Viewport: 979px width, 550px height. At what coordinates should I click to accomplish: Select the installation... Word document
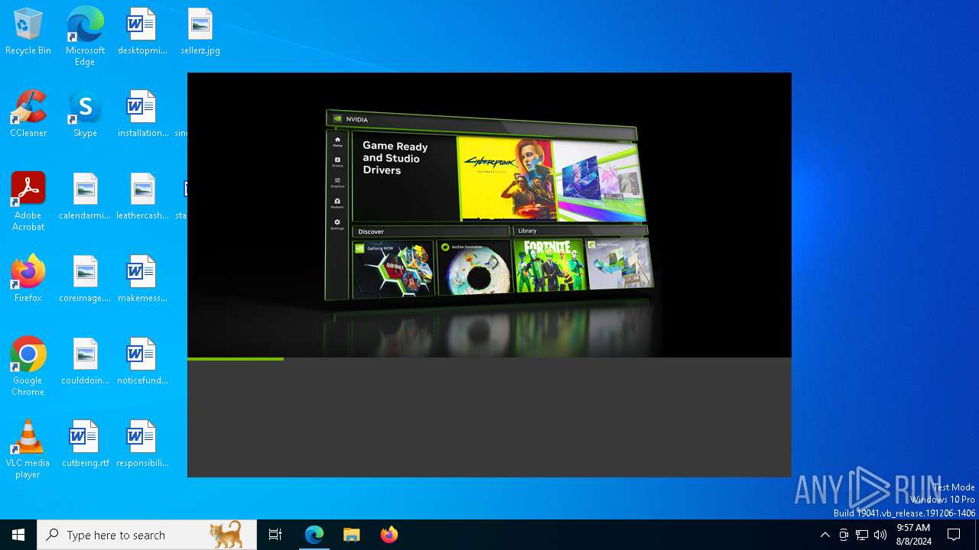[142, 115]
